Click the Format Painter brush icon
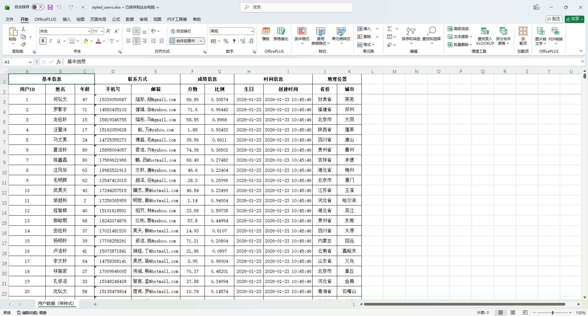This screenshot has height=316, width=588. (23, 45)
